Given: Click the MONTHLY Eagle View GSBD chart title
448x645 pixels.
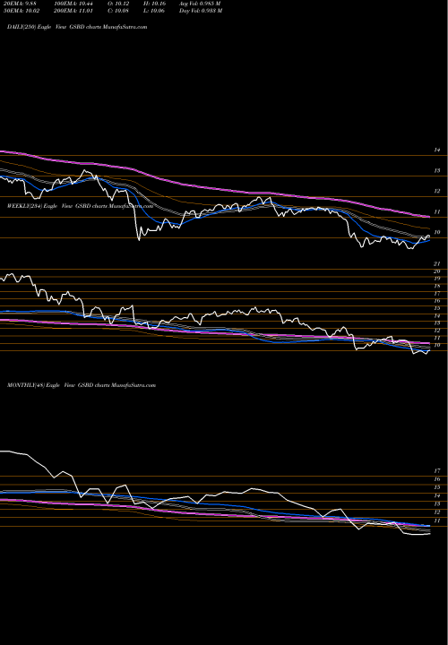Looking at the screenshot, I should tap(82, 385).
